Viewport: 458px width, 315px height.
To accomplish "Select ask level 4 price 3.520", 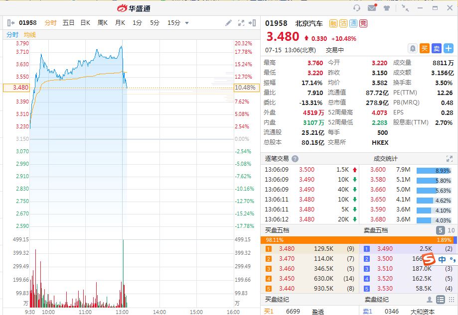I will (x=385, y=279).
